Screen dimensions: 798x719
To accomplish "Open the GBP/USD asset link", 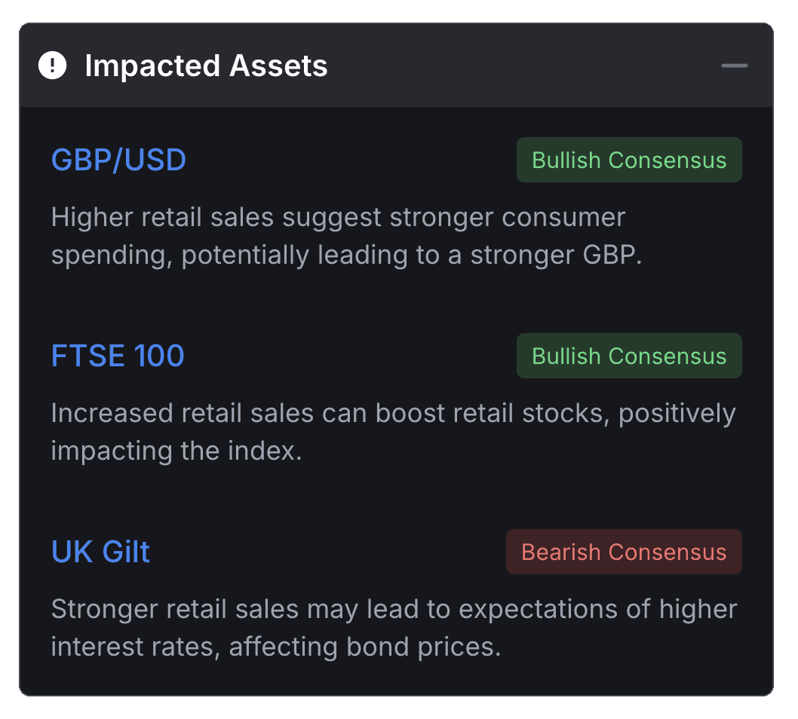I will [x=118, y=160].
